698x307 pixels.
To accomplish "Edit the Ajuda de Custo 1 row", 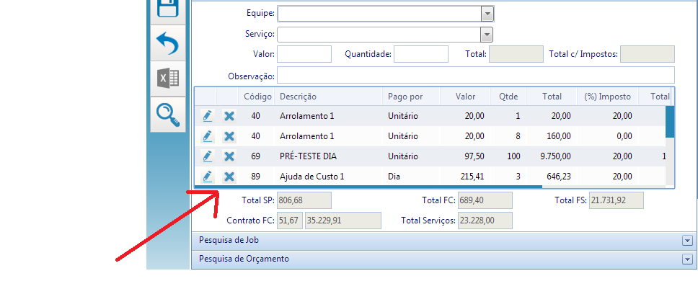I will [207, 177].
